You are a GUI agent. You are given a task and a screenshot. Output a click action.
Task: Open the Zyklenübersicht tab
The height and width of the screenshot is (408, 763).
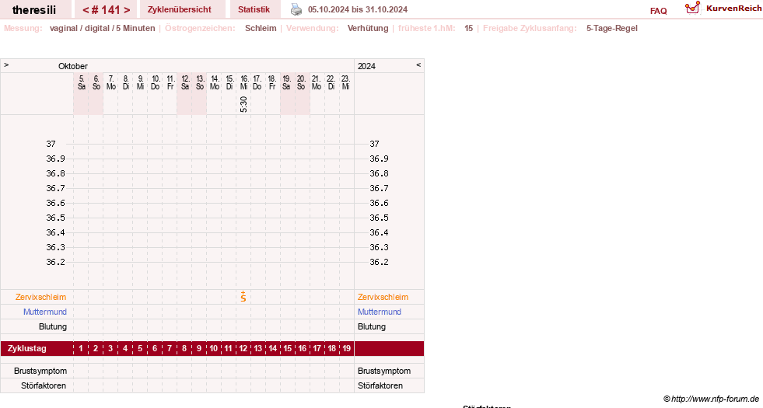click(x=180, y=10)
